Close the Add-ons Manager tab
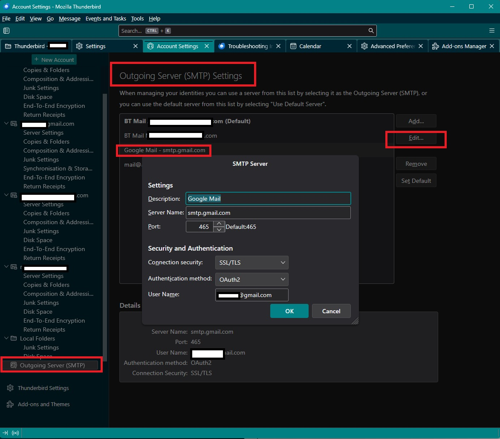 pos(492,46)
